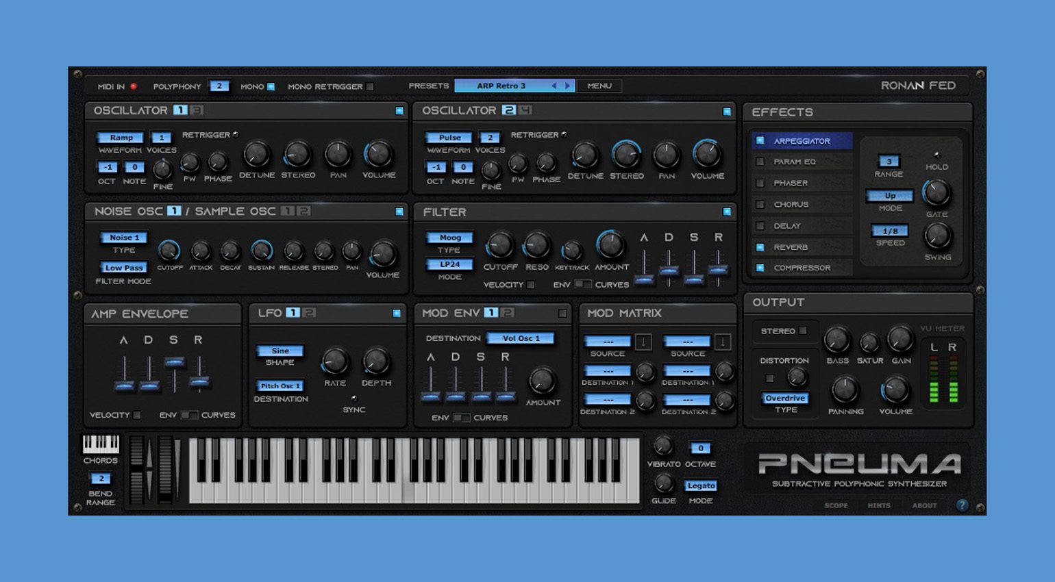The image size is (1055, 582).
Task: Click the blue help question mark icon
Action: click(x=963, y=505)
